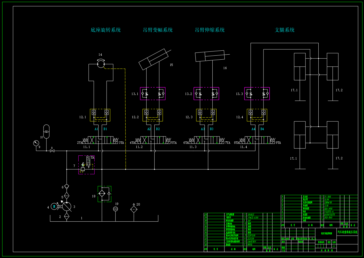
Task: Pick the hydraulic lock block numbered 12.4
Action: tap(257, 115)
